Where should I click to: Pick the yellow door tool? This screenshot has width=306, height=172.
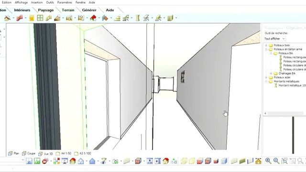pyautogui.click(x=32, y=18)
